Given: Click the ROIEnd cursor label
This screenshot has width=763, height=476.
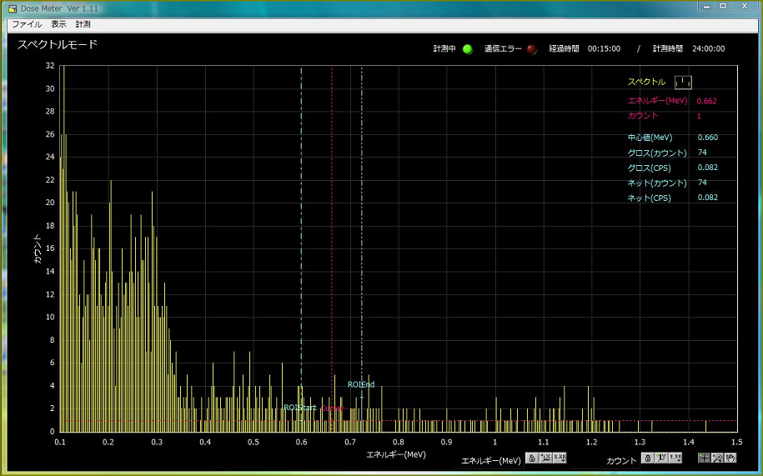Looking at the screenshot, I should (x=361, y=384).
